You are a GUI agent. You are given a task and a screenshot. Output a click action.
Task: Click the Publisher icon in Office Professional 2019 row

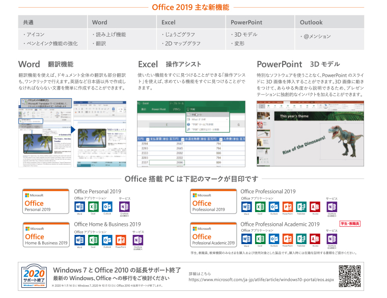(301, 207)
